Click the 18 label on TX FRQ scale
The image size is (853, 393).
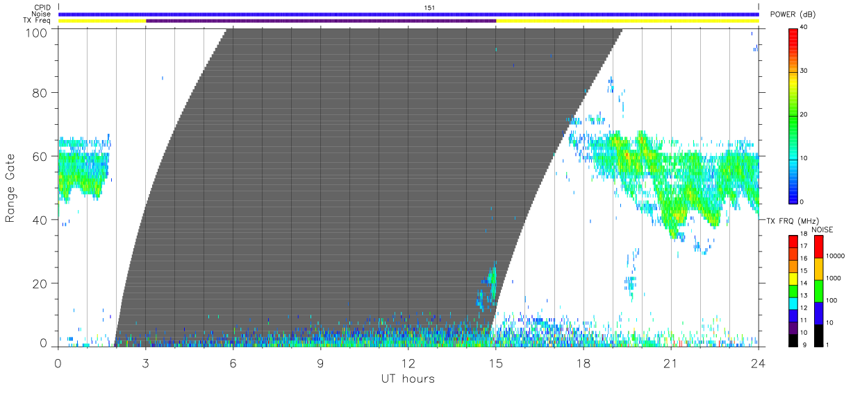[x=804, y=235]
